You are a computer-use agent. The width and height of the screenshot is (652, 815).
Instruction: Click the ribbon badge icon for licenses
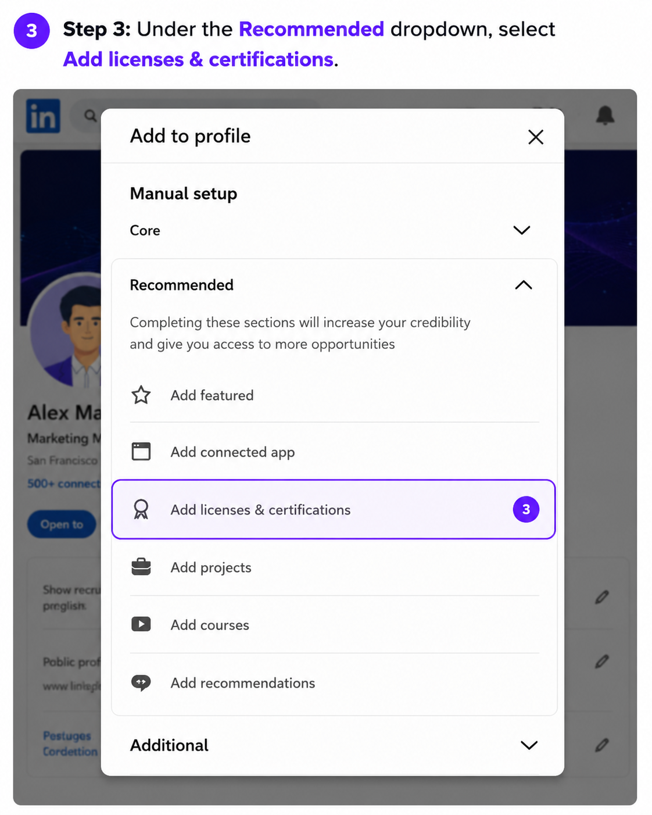pos(141,510)
